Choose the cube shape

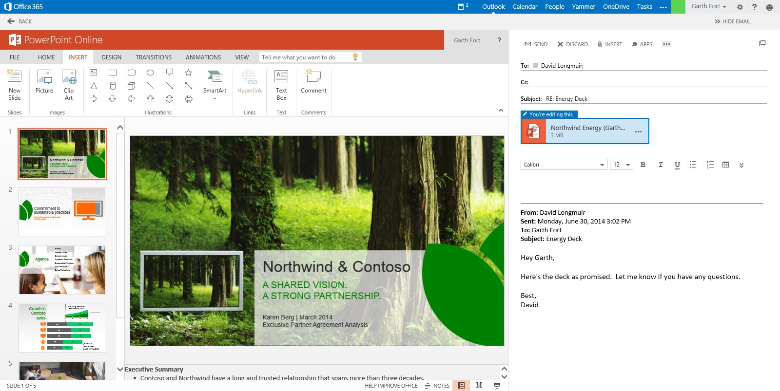(132, 86)
